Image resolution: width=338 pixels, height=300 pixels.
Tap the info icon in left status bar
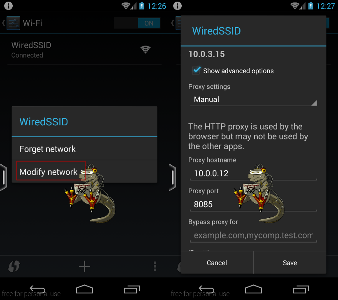pos(8,6)
